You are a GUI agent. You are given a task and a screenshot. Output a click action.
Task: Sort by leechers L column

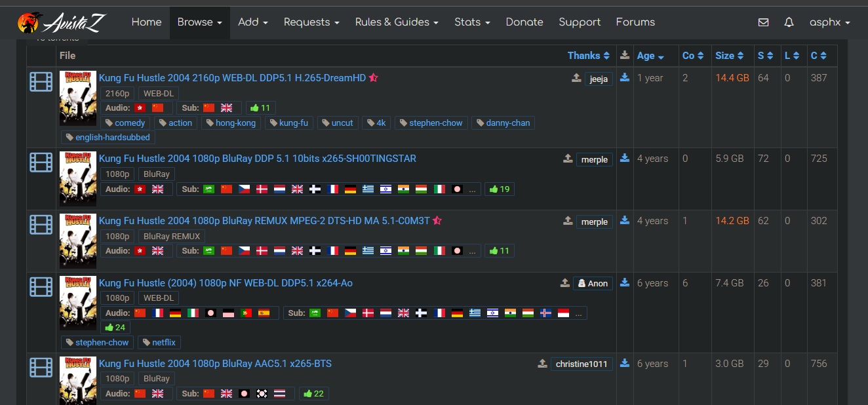[x=792, y=56]
